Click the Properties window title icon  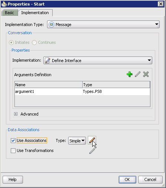tap(4, 4)
